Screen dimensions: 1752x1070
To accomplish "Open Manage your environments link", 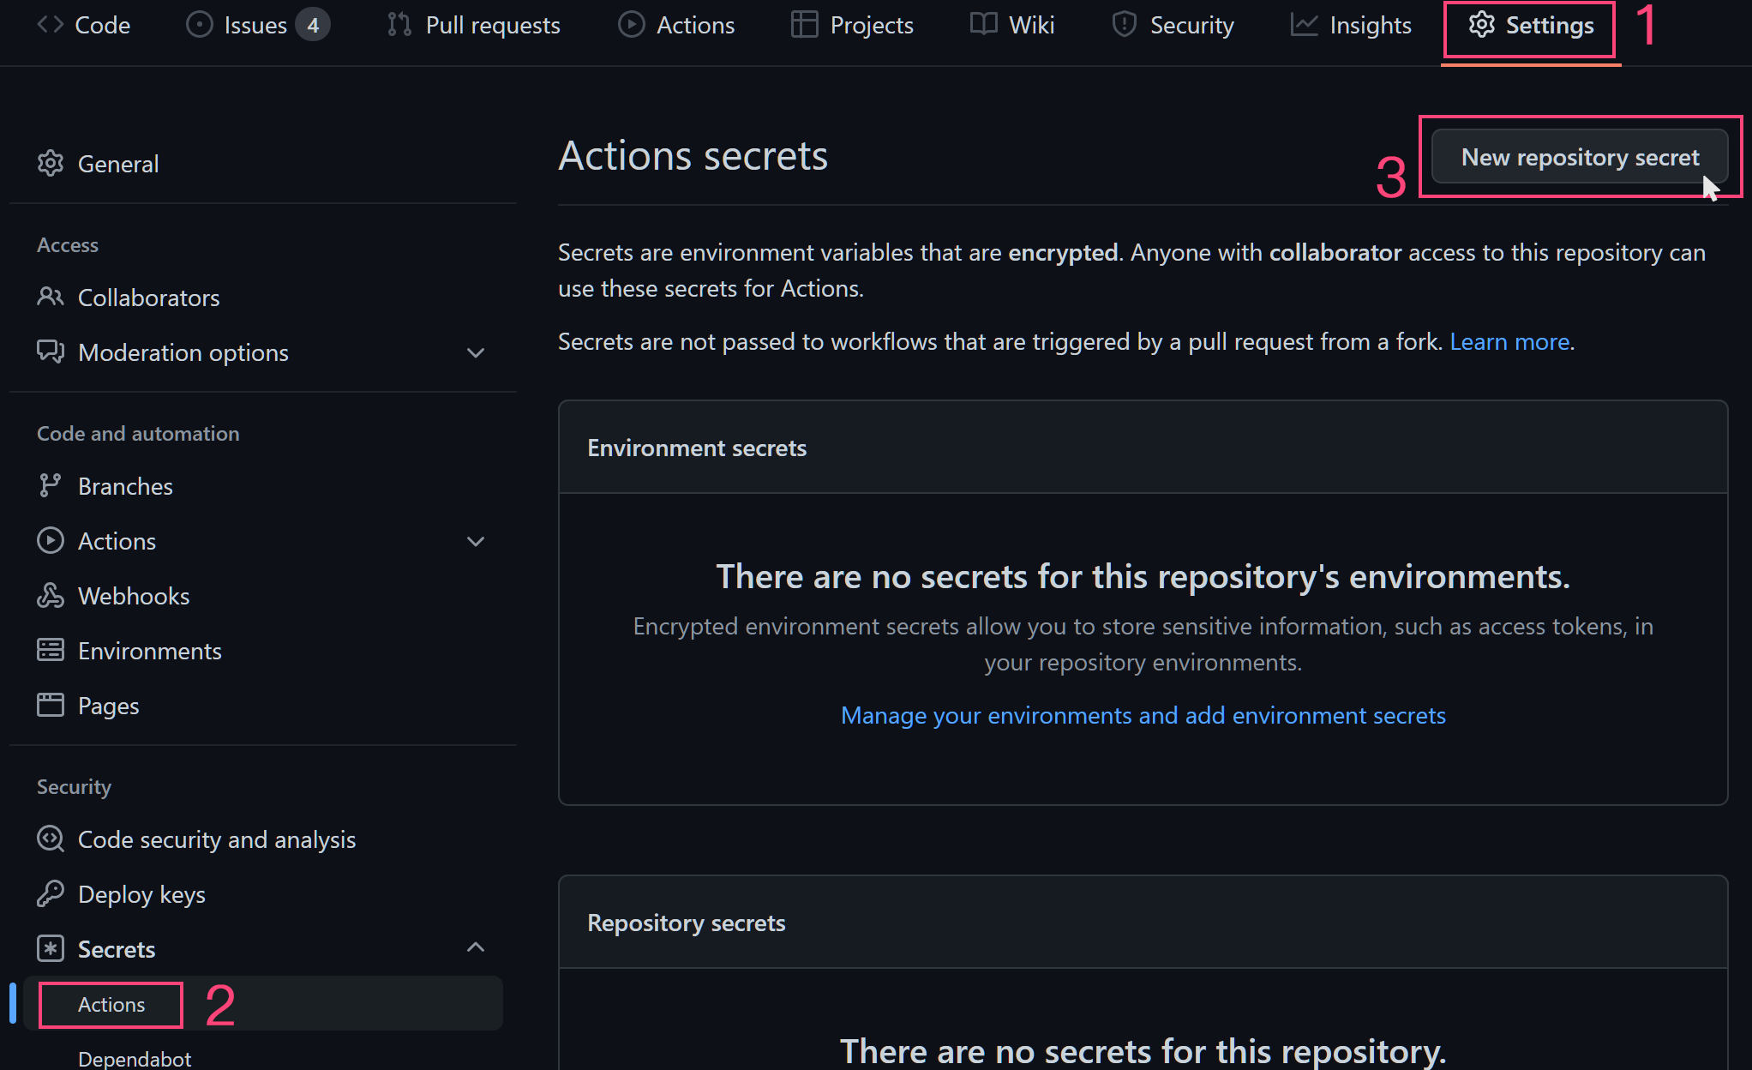I will point(1143,715).
